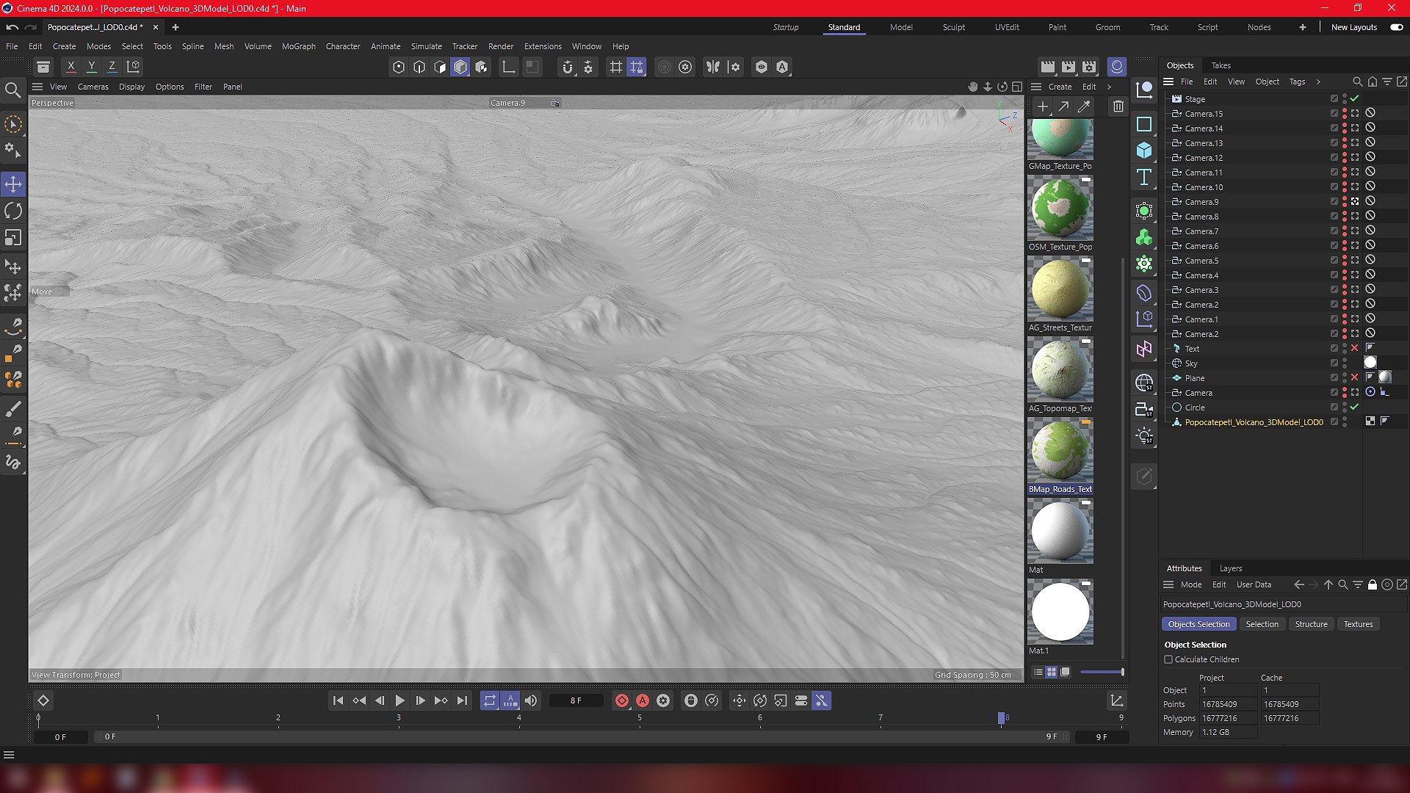Toggle the timeline loop playback button
The width and height of the screenshot is (1410, 793).
pyautogui.click(x=490, y=700)
